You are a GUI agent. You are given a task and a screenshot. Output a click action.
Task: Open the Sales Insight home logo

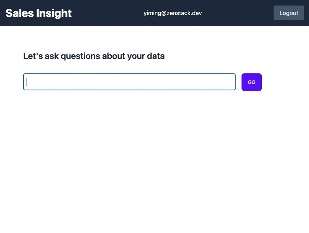[x=39, y=13]
